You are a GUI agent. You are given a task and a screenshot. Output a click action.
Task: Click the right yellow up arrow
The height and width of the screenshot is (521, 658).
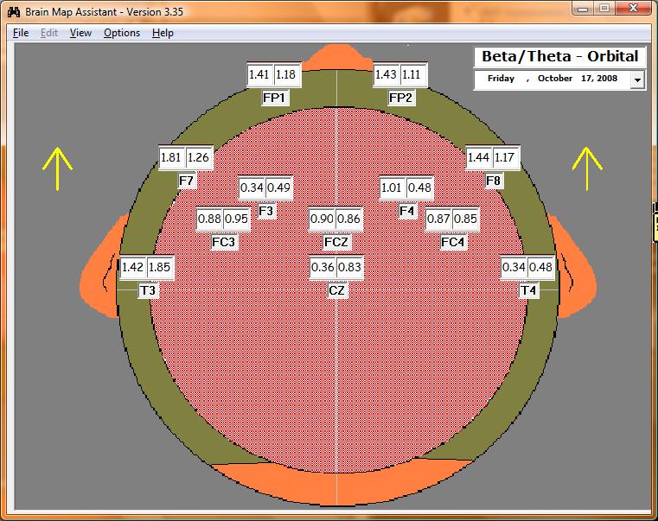(587, 168)
